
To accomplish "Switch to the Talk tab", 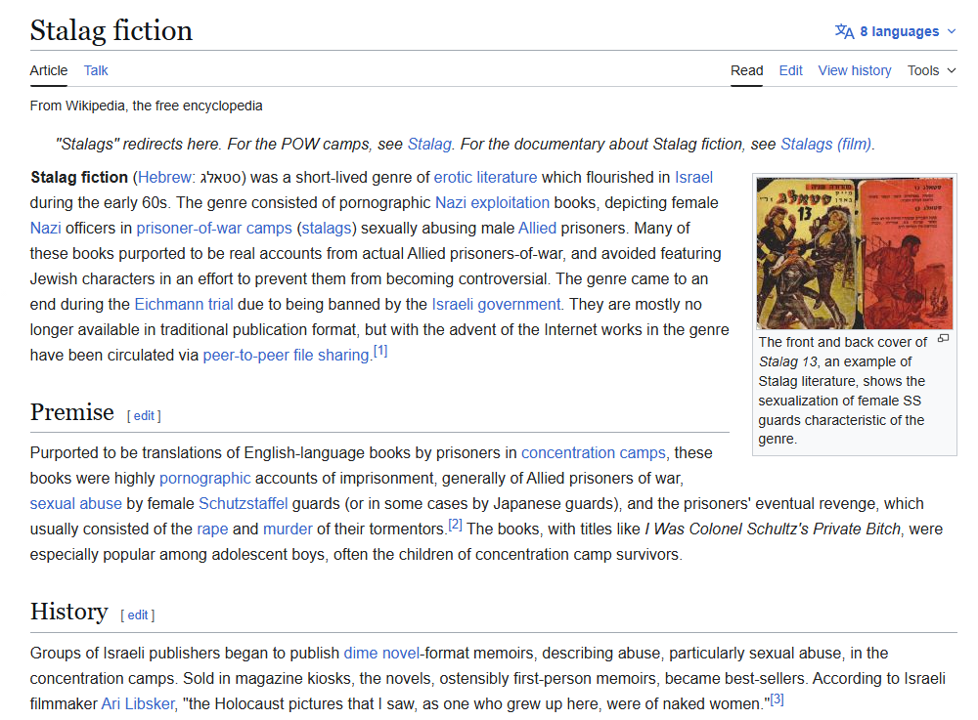I will coord(96,70).
